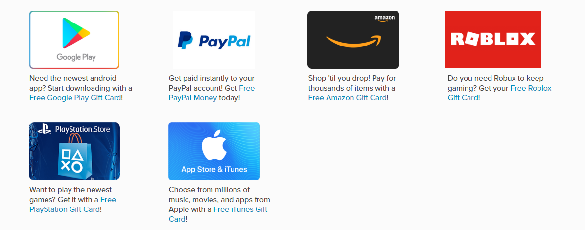Click the black Amazon gift card image

coord(353,40)
